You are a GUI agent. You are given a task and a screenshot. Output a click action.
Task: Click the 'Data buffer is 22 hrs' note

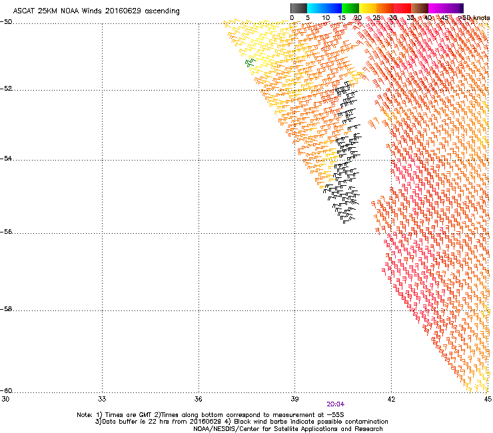pyautogui.click(x=241, y=422)
